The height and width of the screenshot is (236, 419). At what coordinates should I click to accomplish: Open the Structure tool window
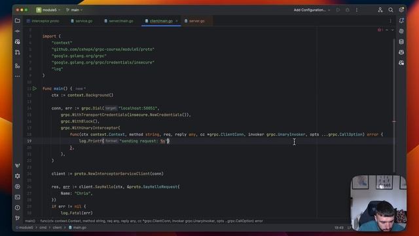(x=18, y=66)
